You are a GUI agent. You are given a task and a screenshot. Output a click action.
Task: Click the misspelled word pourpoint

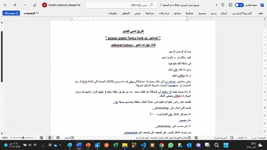pos(131,132)
